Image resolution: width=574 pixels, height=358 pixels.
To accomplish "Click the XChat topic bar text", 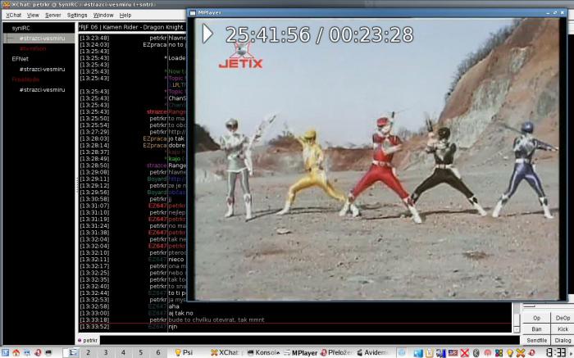I will click(132, 27).
